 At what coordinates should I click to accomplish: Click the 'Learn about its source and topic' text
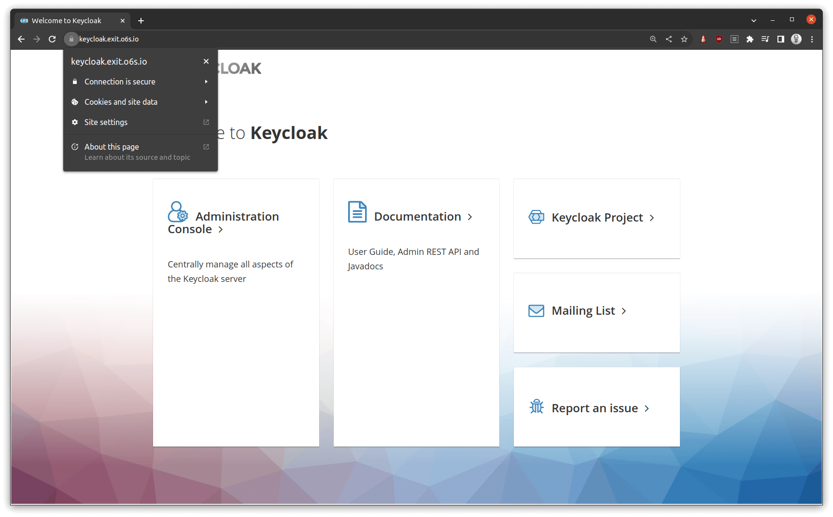pos(137,157)
